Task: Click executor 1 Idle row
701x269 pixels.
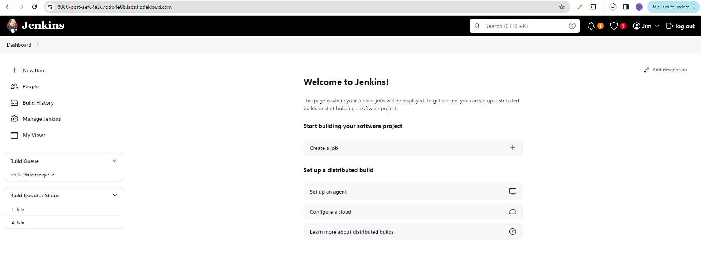Action: [64, 209]
